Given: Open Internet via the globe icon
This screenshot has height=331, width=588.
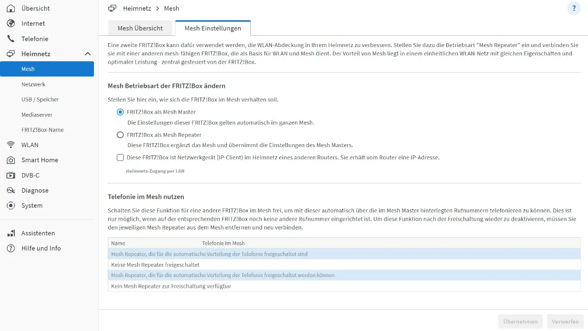Looking at the screenshot, I should (11, 24).
